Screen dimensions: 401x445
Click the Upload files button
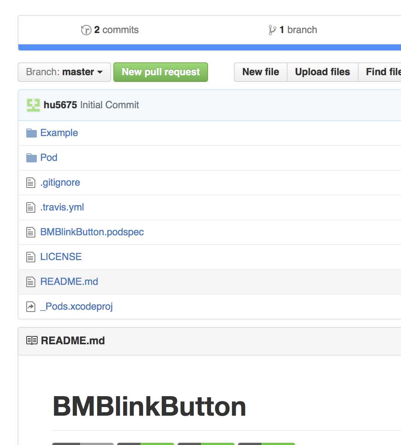pos(323,72)
